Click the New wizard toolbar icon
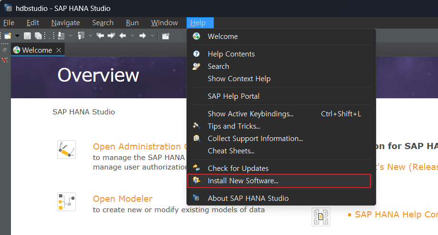The height and width of the screenshot is (235, 438). pos(8,36)
